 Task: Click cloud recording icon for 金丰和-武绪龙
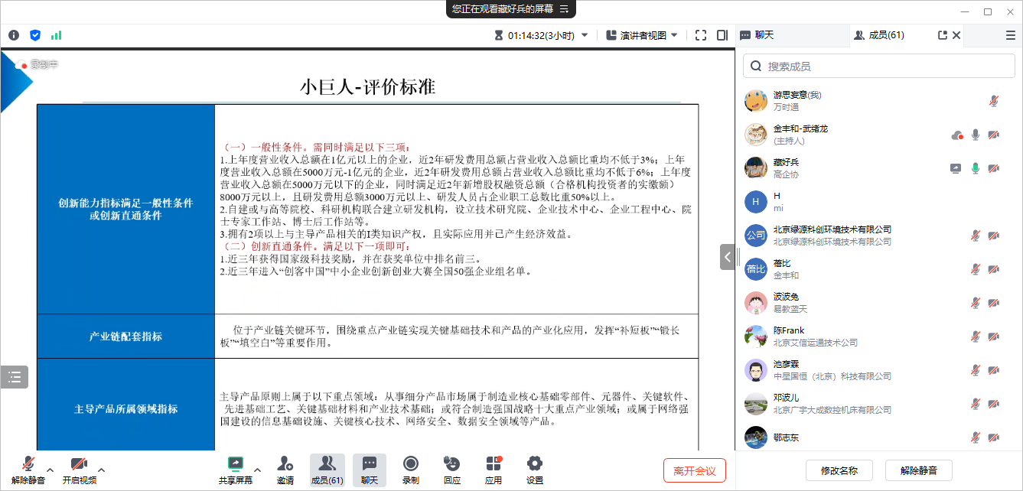click(x=956, y=135)
